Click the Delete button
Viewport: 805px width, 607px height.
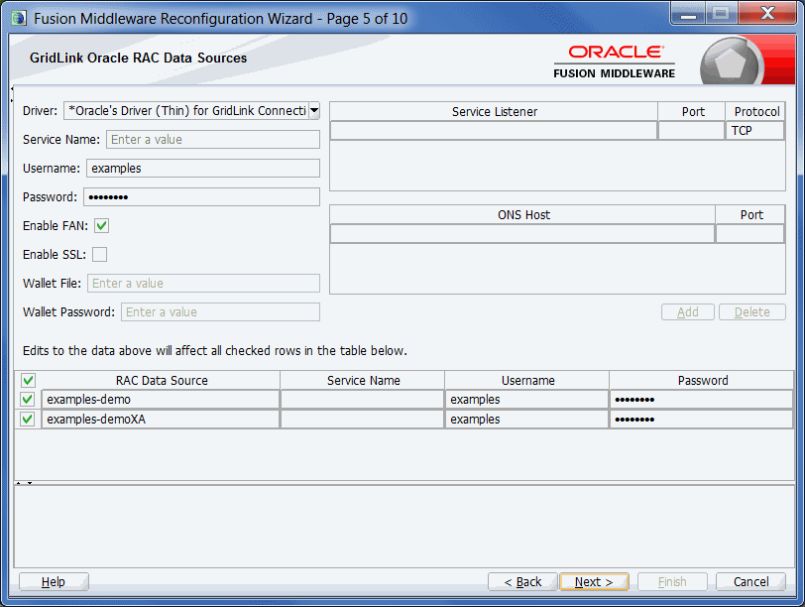[x=752, y=311]
